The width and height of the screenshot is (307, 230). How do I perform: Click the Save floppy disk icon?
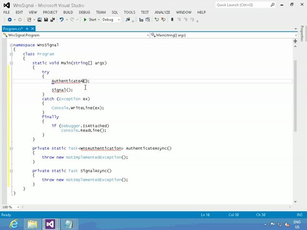[x=46, y=19]
